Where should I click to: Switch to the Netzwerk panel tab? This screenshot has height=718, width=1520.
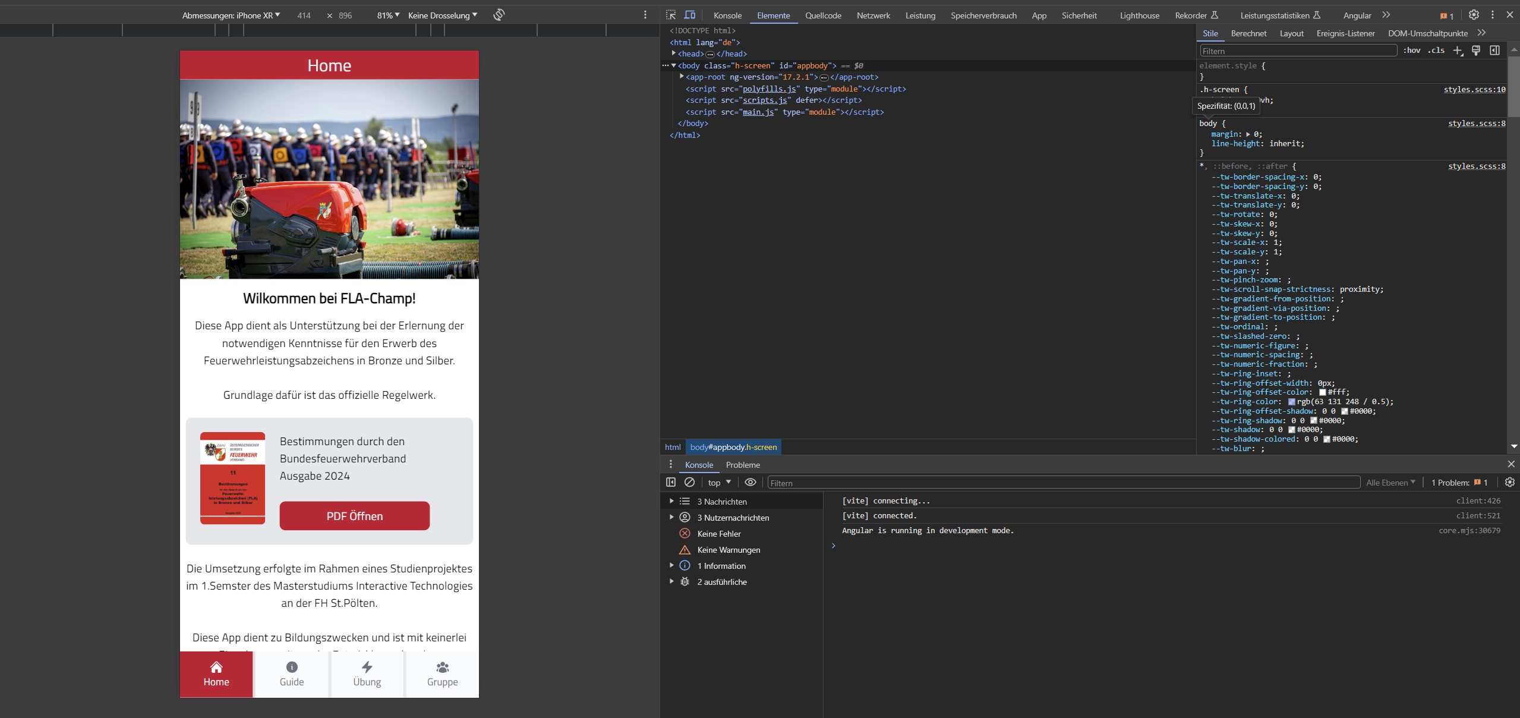tap(873, 15)
